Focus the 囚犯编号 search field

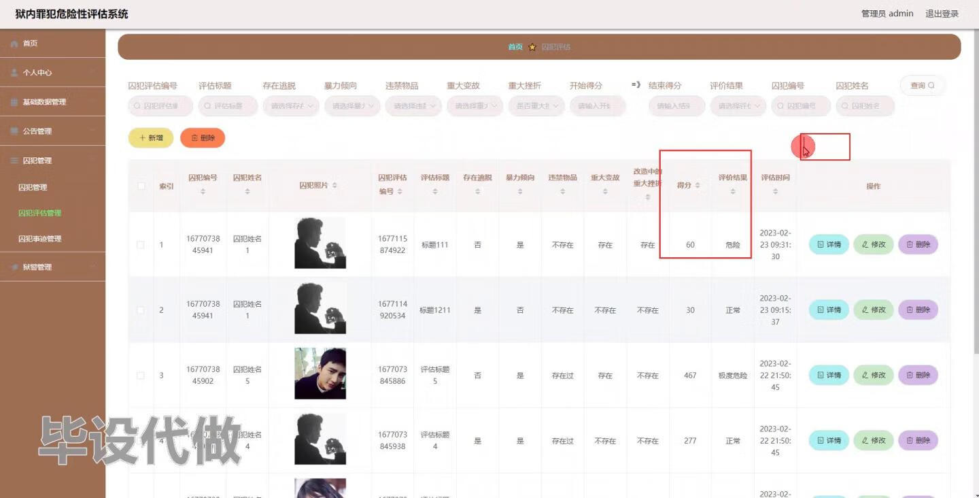(800, 106)
